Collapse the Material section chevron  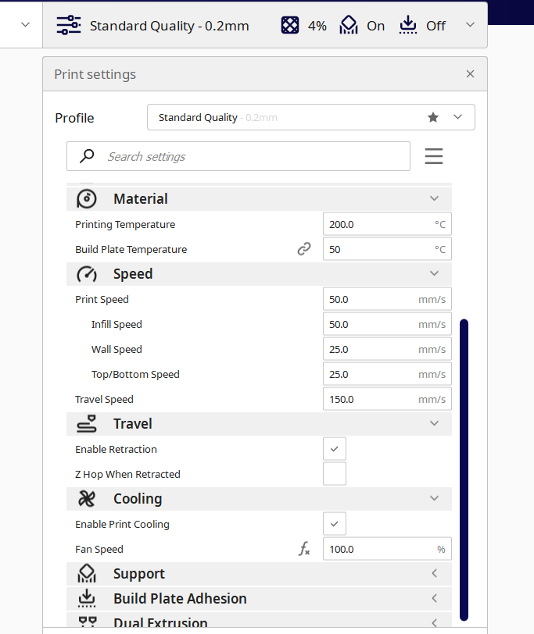coord(434,198)
